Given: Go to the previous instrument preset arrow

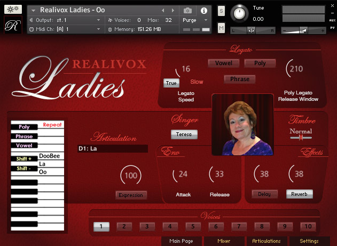Looking at the screenshot, I should [163, 10].
